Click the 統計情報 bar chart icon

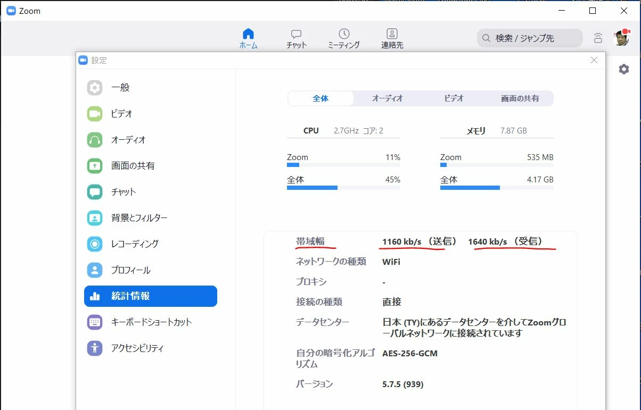pyautogui.click(x=95, y=296)
